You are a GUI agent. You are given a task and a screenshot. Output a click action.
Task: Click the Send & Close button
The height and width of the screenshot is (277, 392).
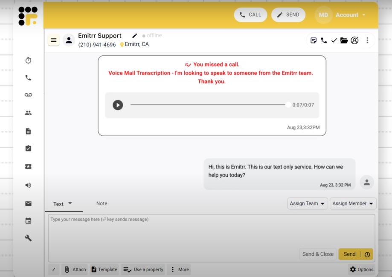click(318, 254)
